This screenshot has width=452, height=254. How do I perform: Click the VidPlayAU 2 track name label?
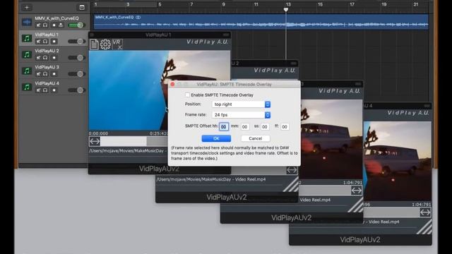point(47,51)
